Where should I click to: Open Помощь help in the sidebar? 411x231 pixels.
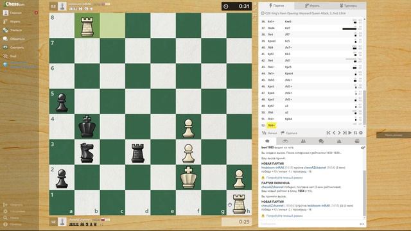tap(13, 224)
